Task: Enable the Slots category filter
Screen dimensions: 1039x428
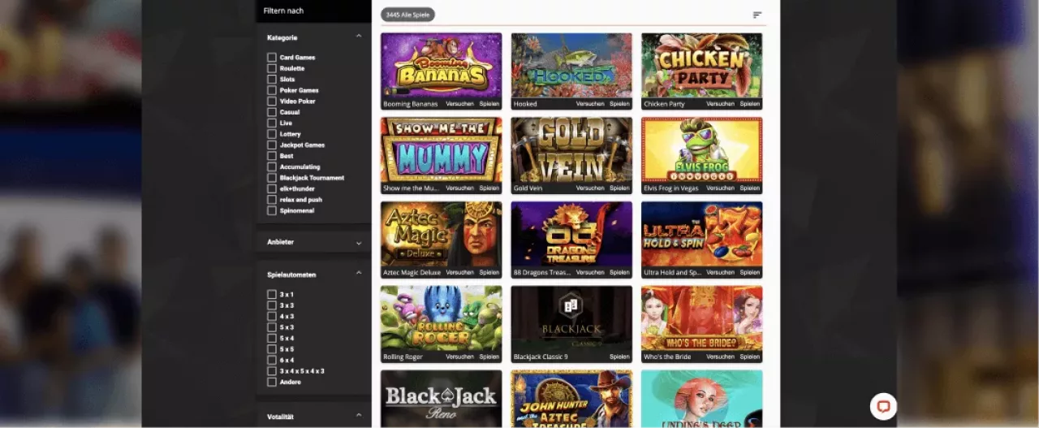Action: 272,80
